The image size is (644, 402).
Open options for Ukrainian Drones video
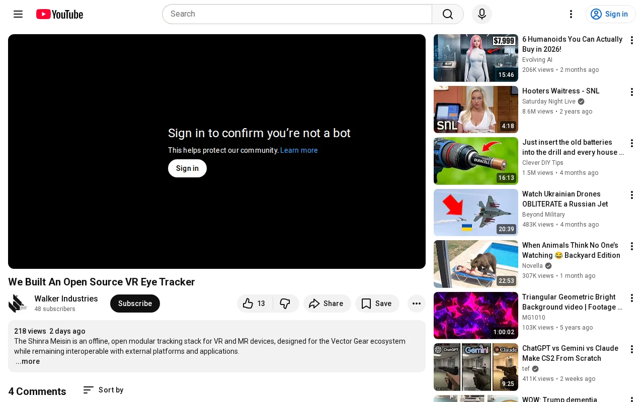point(632,195)
